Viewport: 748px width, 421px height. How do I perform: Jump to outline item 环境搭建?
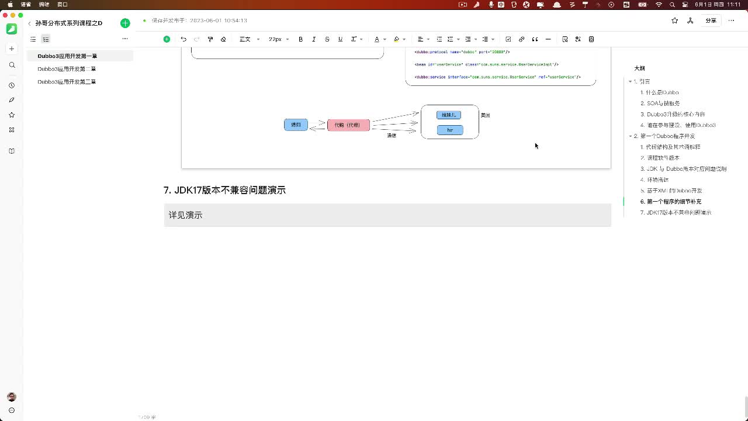[x=654, y=180]
